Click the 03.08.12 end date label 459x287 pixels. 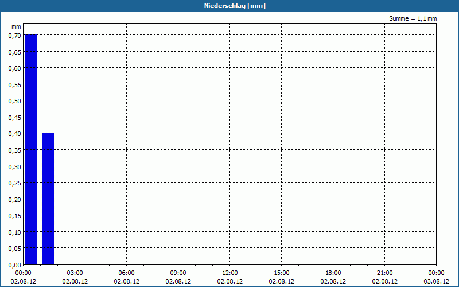click(436, 281)
